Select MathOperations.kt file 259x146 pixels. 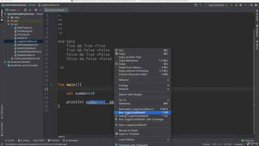(28, 45)
